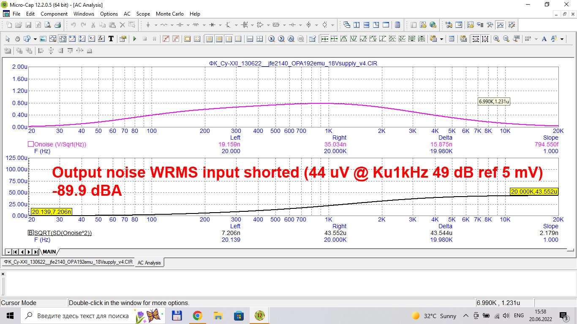Open the File menu
Image resolution: width=577 pixels, height=324 pixels.
point(16,13)
